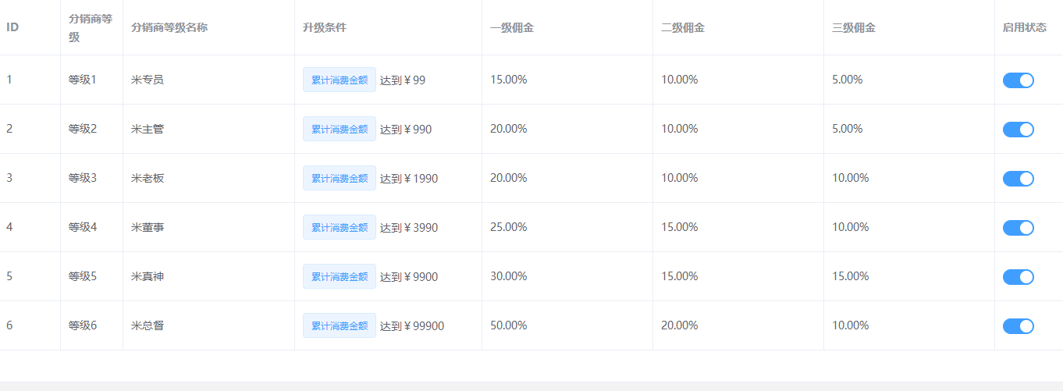The width and height of the screenshot is (1063, 391).
Task: Click 15.00% third-level commission of 米真神
Action: pos(851,276)
